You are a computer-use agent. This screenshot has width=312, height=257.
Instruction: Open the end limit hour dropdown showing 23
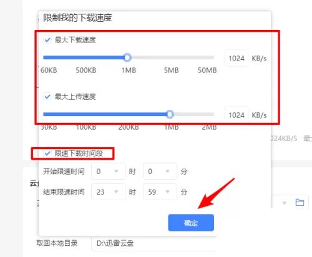pyautogui.click(x=109, y=192)
